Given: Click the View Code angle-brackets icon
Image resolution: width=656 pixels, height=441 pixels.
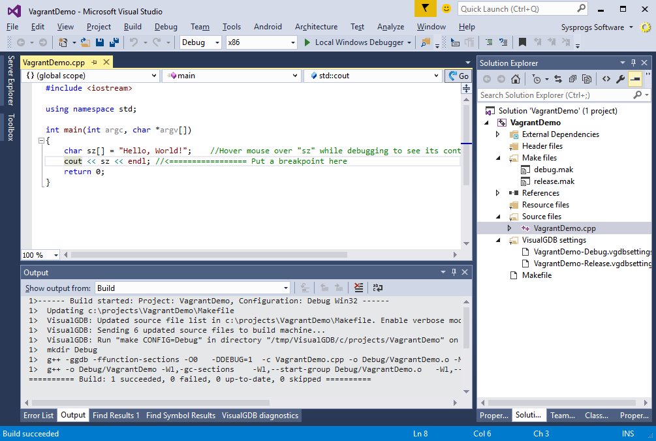Looking at the screenshot, I should (x=606, y=79).
